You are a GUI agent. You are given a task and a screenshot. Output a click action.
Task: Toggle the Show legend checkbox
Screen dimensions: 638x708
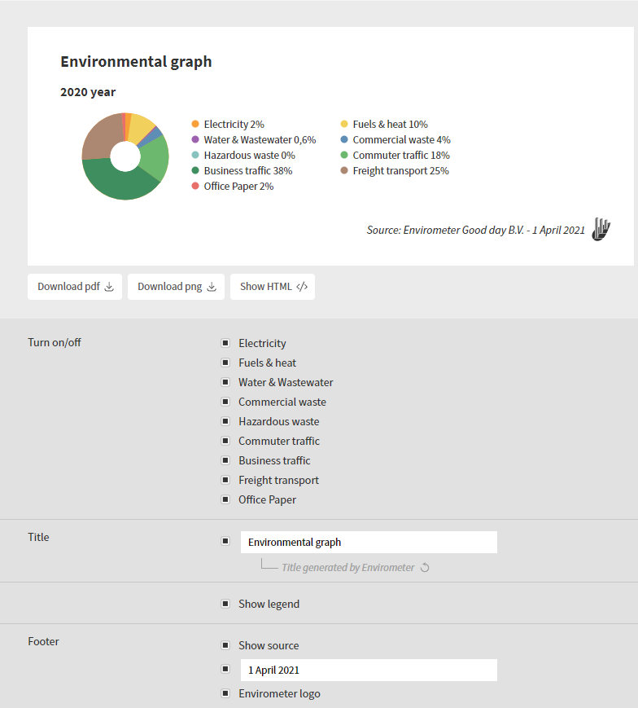tap(225, 604)
